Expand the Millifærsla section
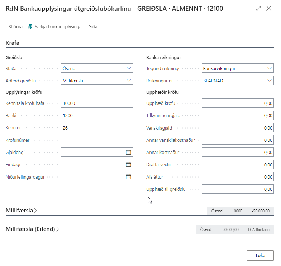Viewport: 281px width, 266px height. (22, 211)
